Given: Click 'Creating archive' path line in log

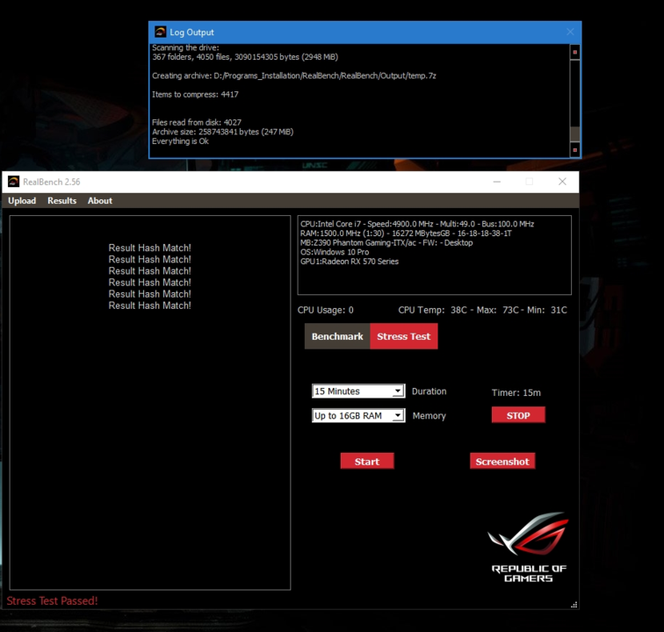Looking at the screenshot, I should pyautogui.click(x=294, y=75).
